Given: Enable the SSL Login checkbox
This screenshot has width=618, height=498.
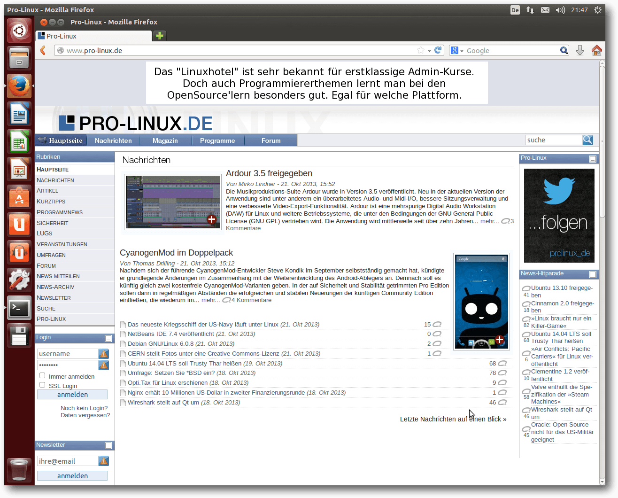Looking at the screenshot, I should [x=42, y=385].
